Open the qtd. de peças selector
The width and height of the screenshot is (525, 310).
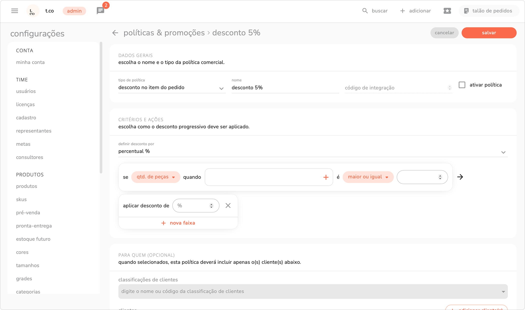(155, 177)
